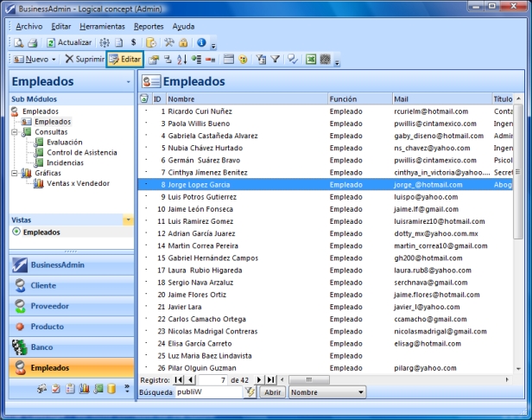Viewport: 532px width, 420px height.
Task: Click the blue info help icon
Action: 200,41
